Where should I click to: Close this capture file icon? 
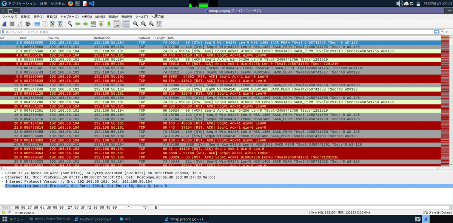pos(53,24)
